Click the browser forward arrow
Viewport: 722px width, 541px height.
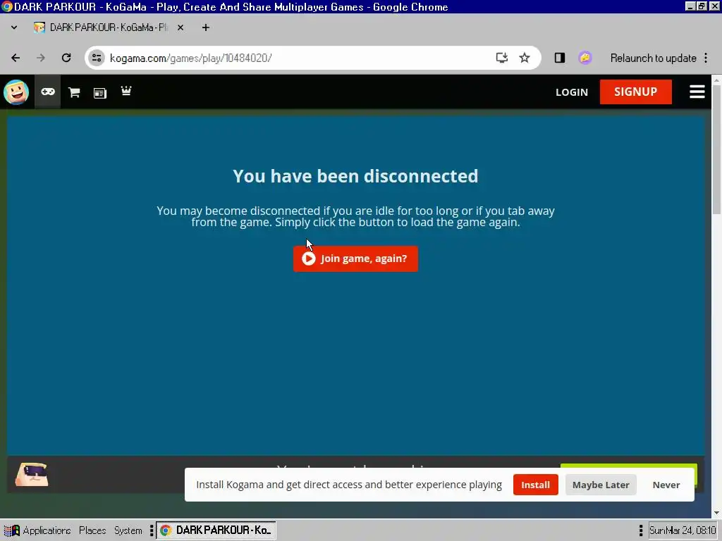tap(41, 58)
